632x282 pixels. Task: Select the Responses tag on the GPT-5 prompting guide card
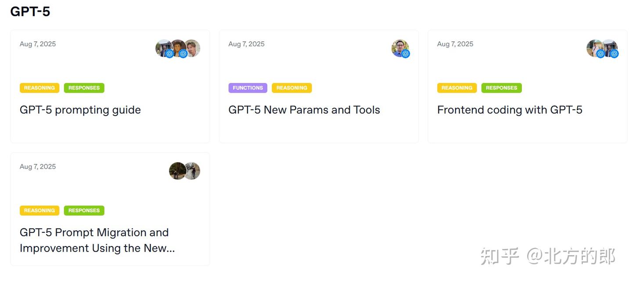(x=84, y=88)
